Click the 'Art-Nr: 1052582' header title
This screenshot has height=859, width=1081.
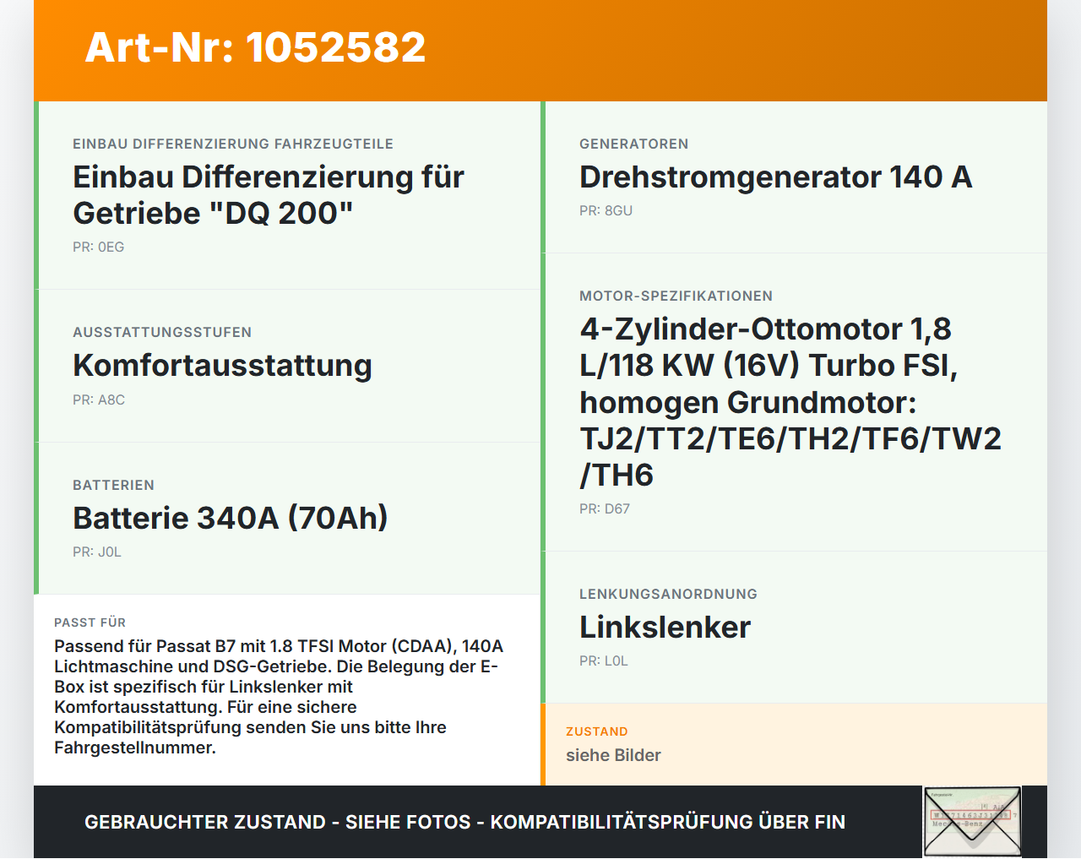(255, 47)
